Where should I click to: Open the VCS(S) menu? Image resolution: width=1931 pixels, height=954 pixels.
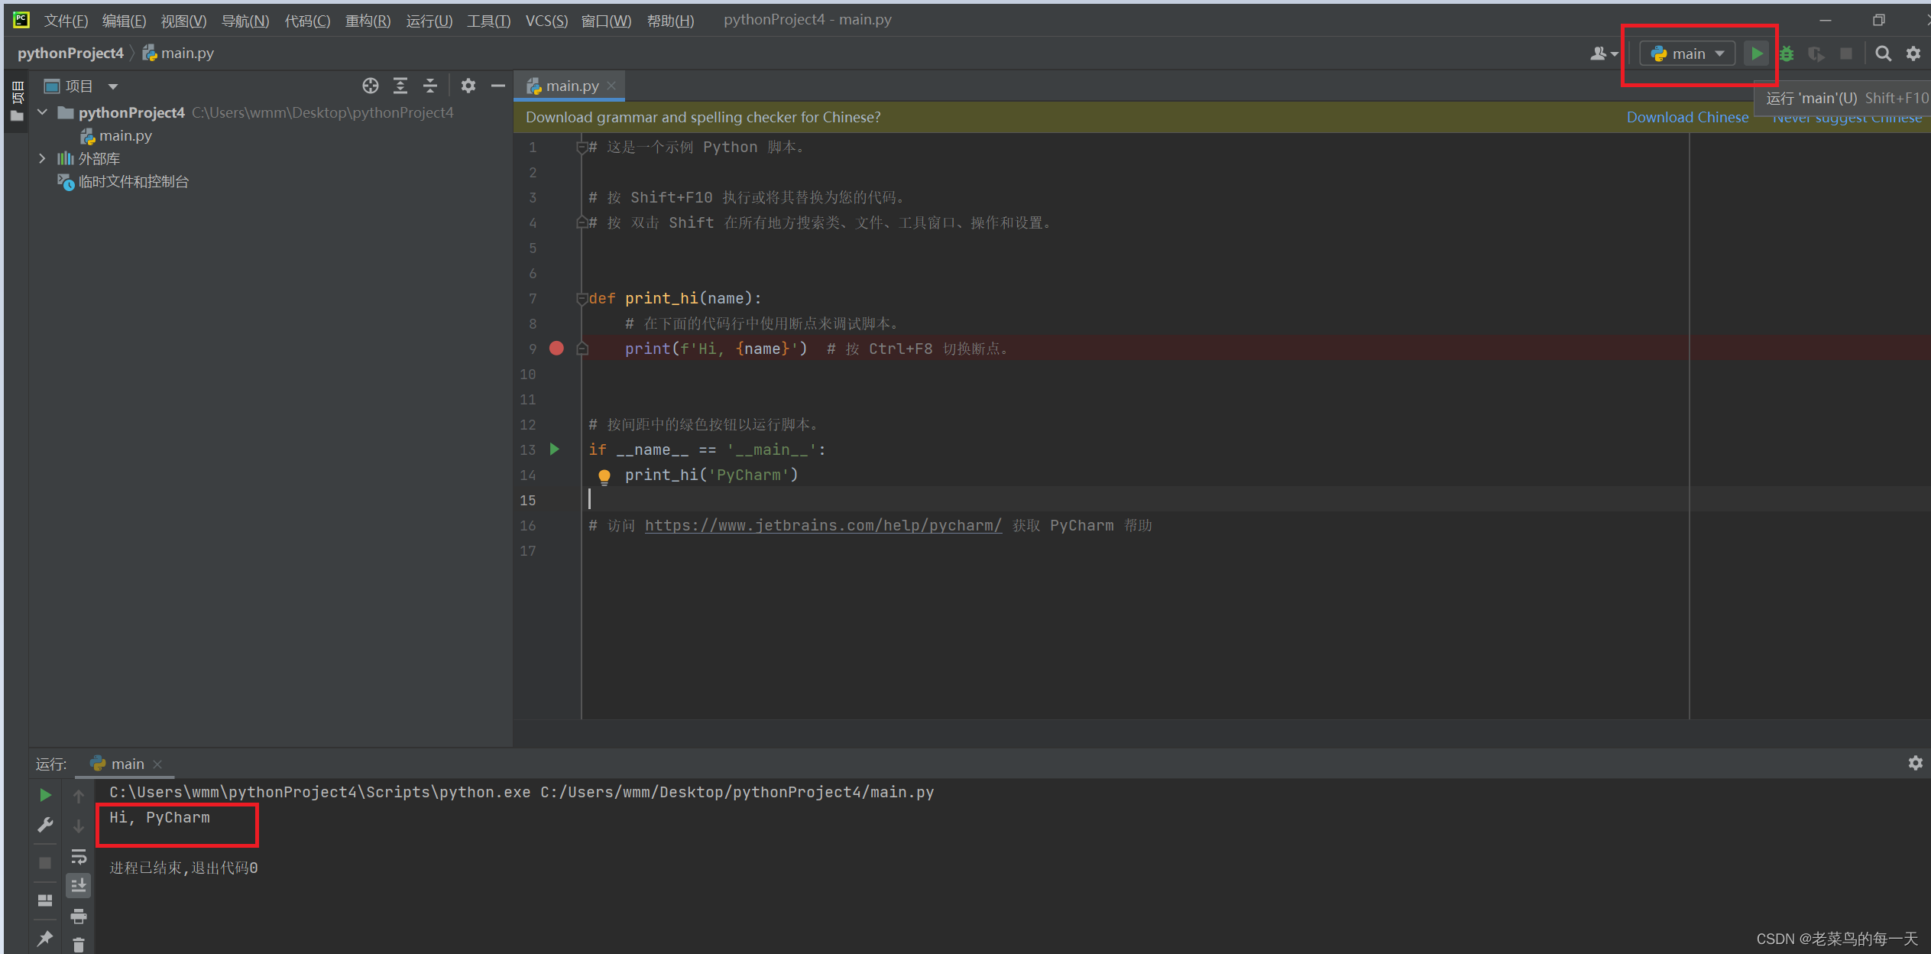point(546,21)
